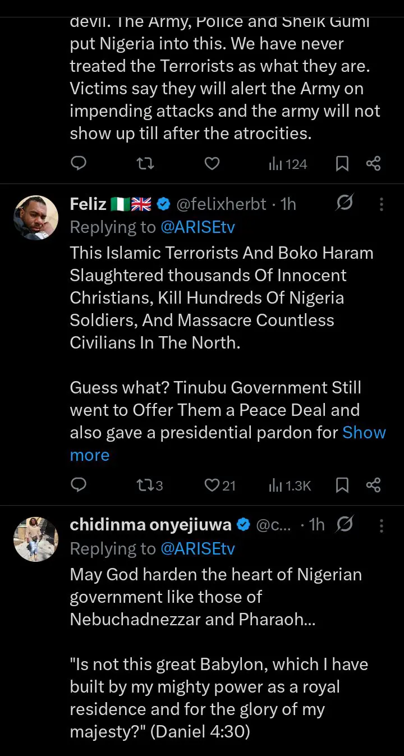Bookmark the top post about the Army
This screenshot has height=756, width=404.
(342, 163)
